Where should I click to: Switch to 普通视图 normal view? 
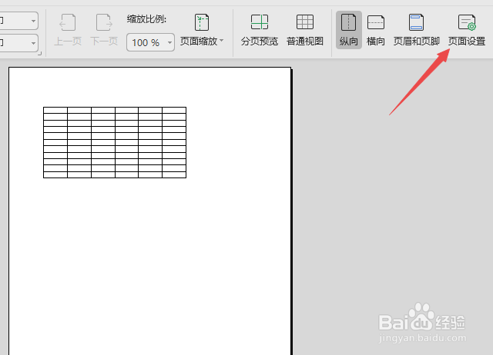[305, 31]
